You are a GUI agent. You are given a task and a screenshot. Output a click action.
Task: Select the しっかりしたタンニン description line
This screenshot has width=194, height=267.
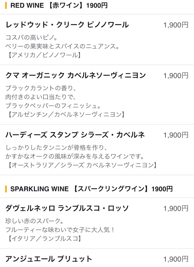(x=56, y=148)
